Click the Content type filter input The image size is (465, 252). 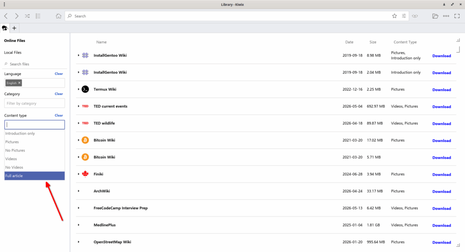click(x=35, y=124)
